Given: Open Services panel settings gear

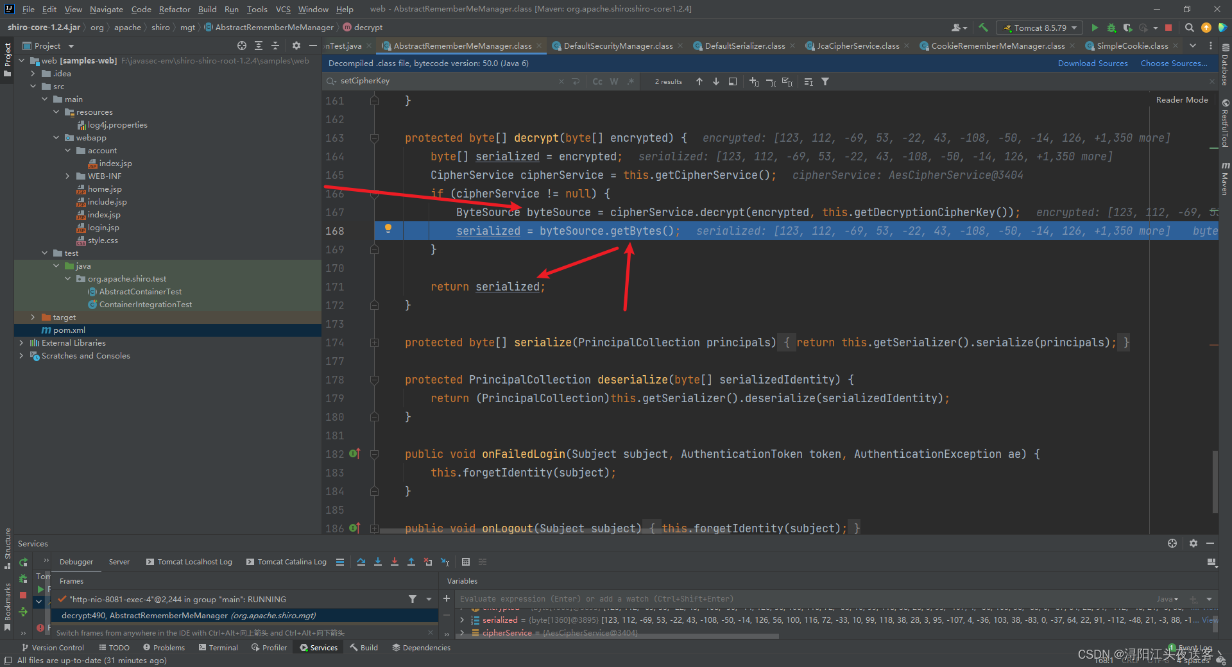Looking at the screenshot, I should coord(1193,543).
